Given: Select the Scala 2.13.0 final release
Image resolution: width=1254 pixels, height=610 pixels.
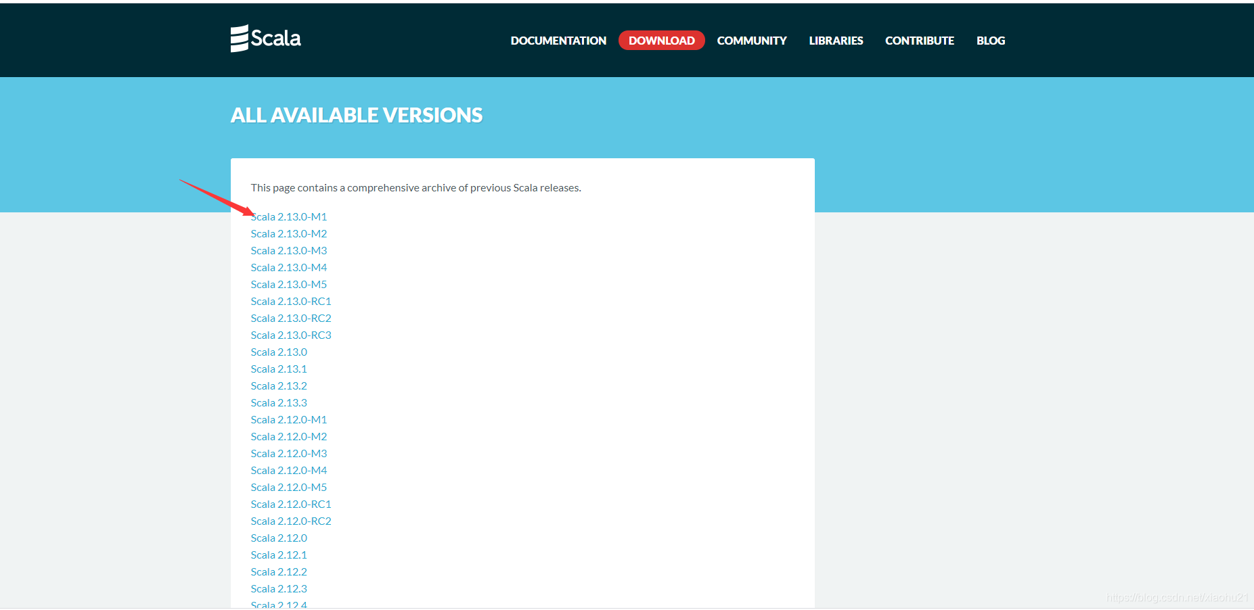Looking at the screenshot, I should [279, 352].
